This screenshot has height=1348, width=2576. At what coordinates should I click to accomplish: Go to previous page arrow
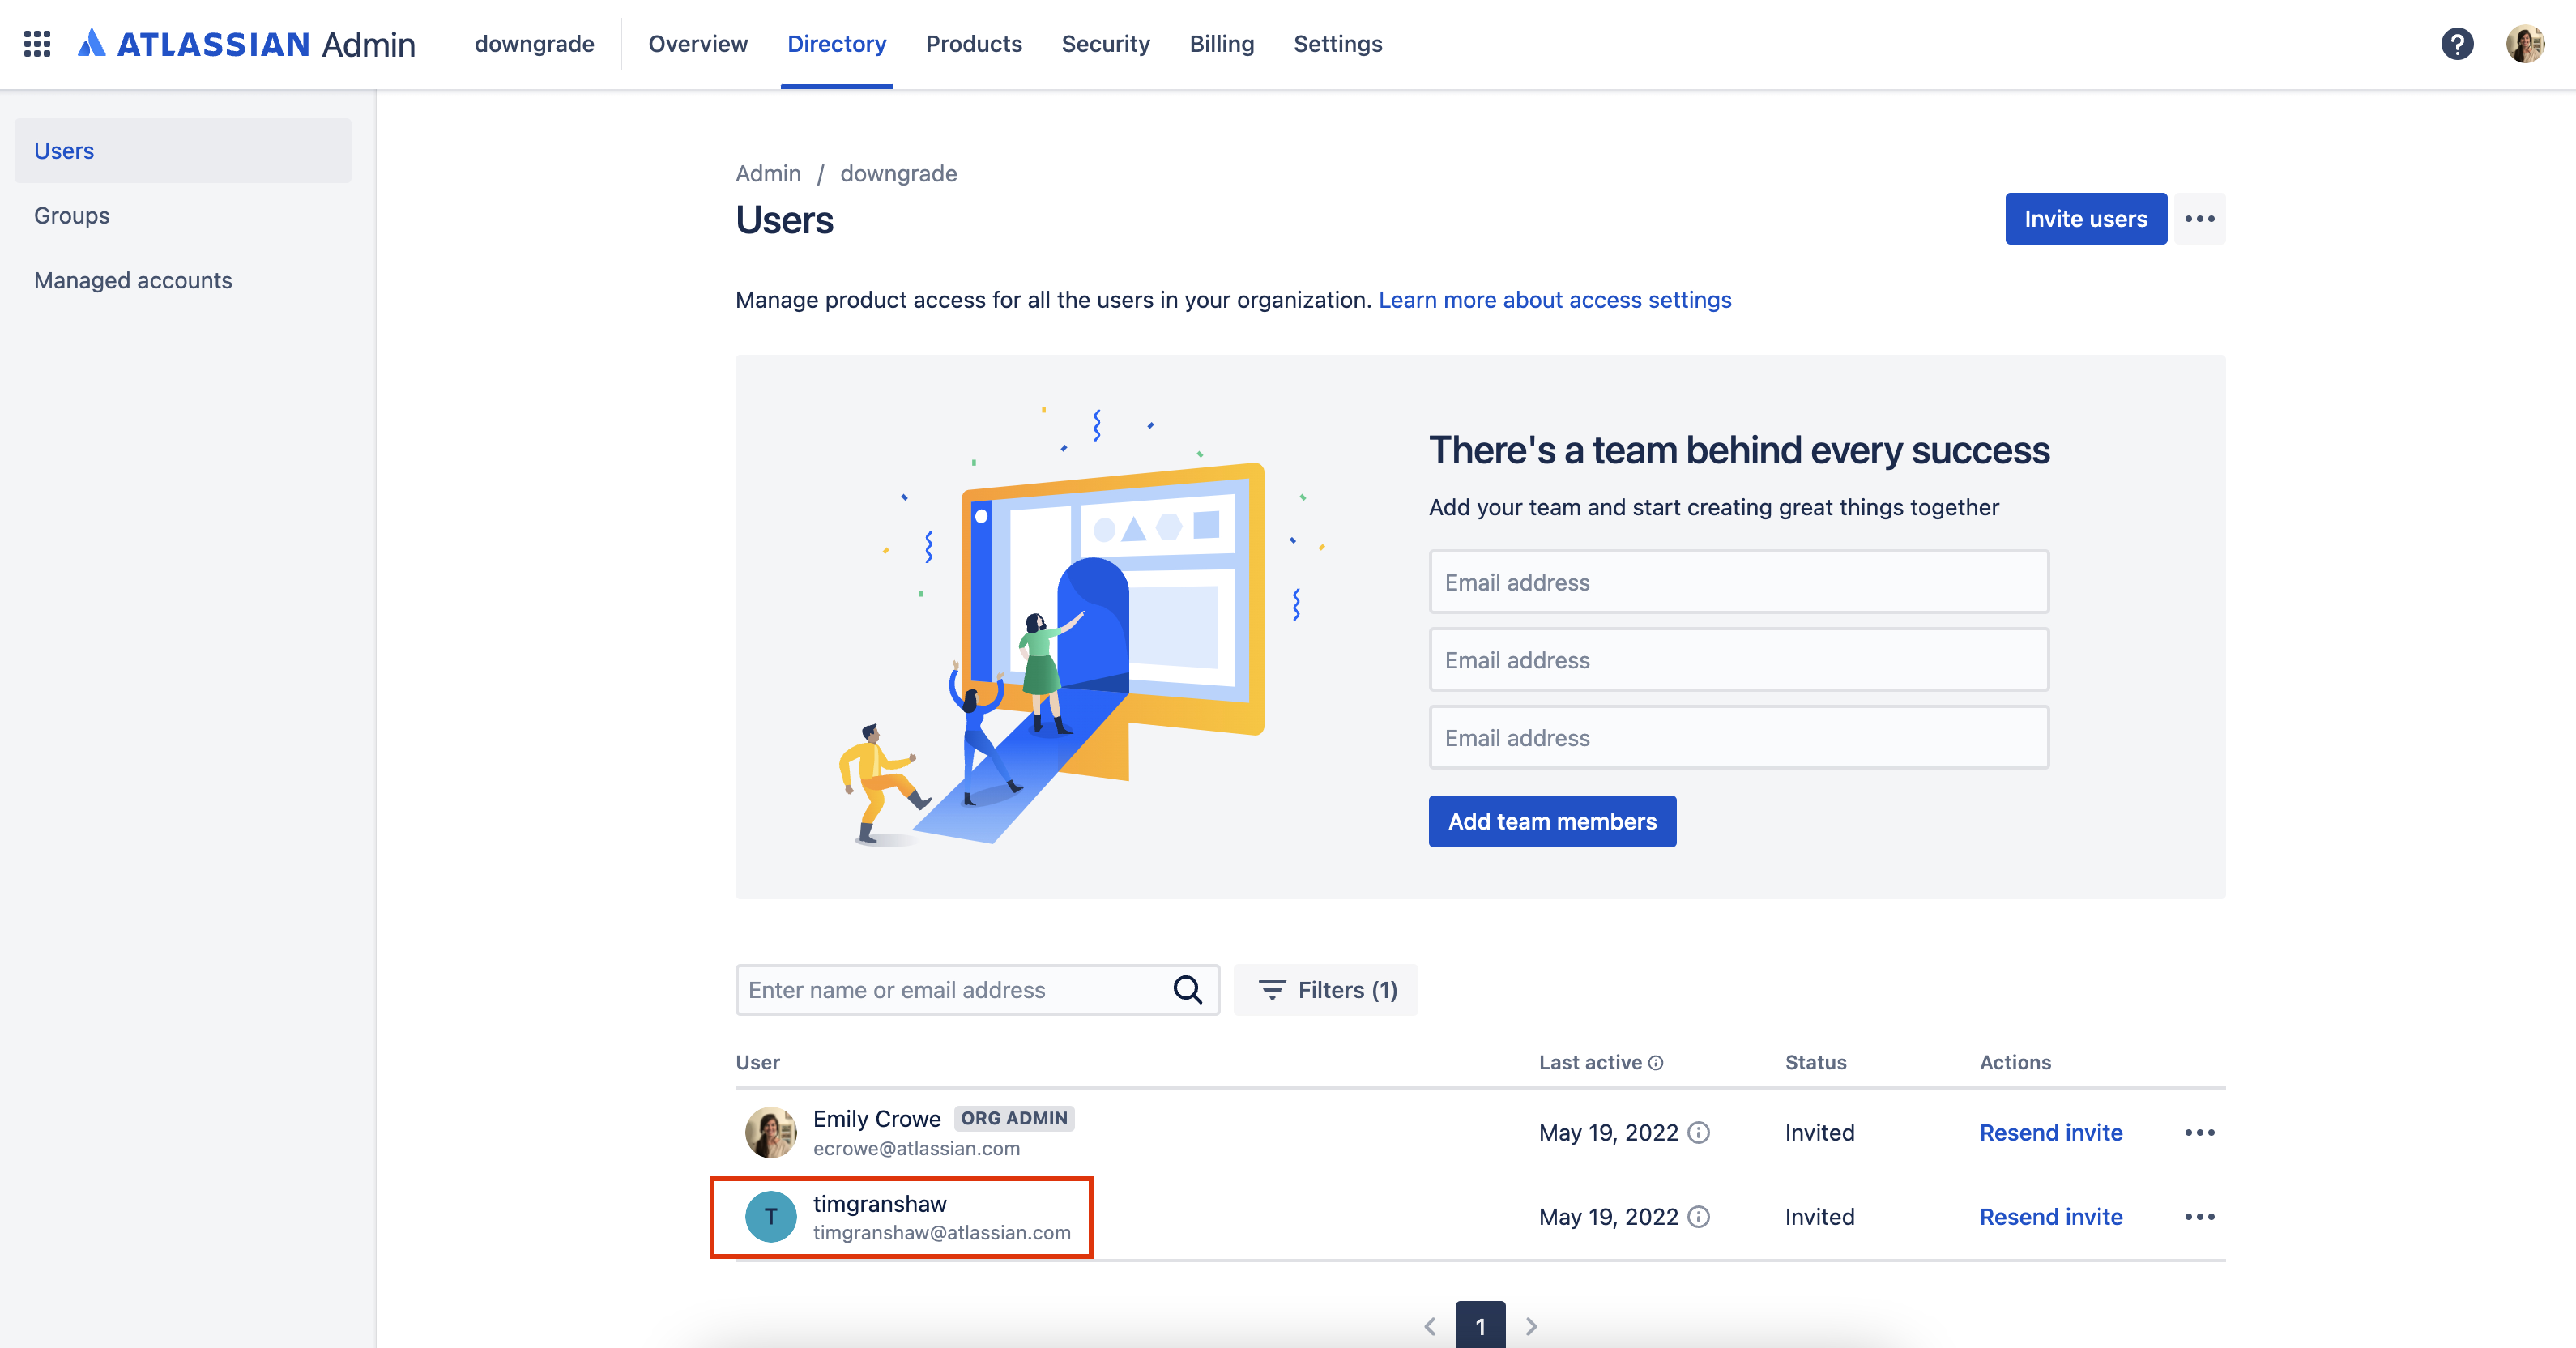coord(1430,1326)
